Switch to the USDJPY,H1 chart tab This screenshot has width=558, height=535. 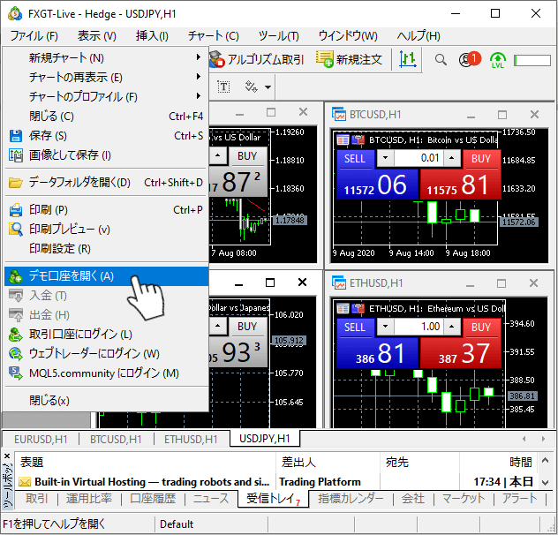(264, 439)
